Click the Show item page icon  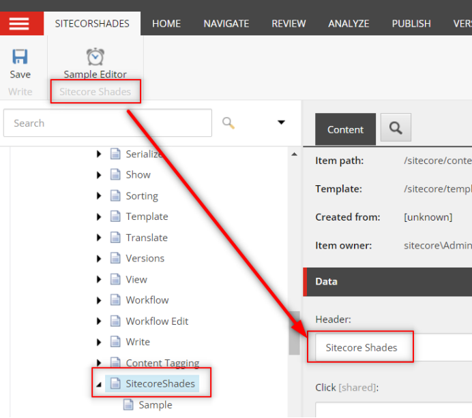(x=115, y=174)
